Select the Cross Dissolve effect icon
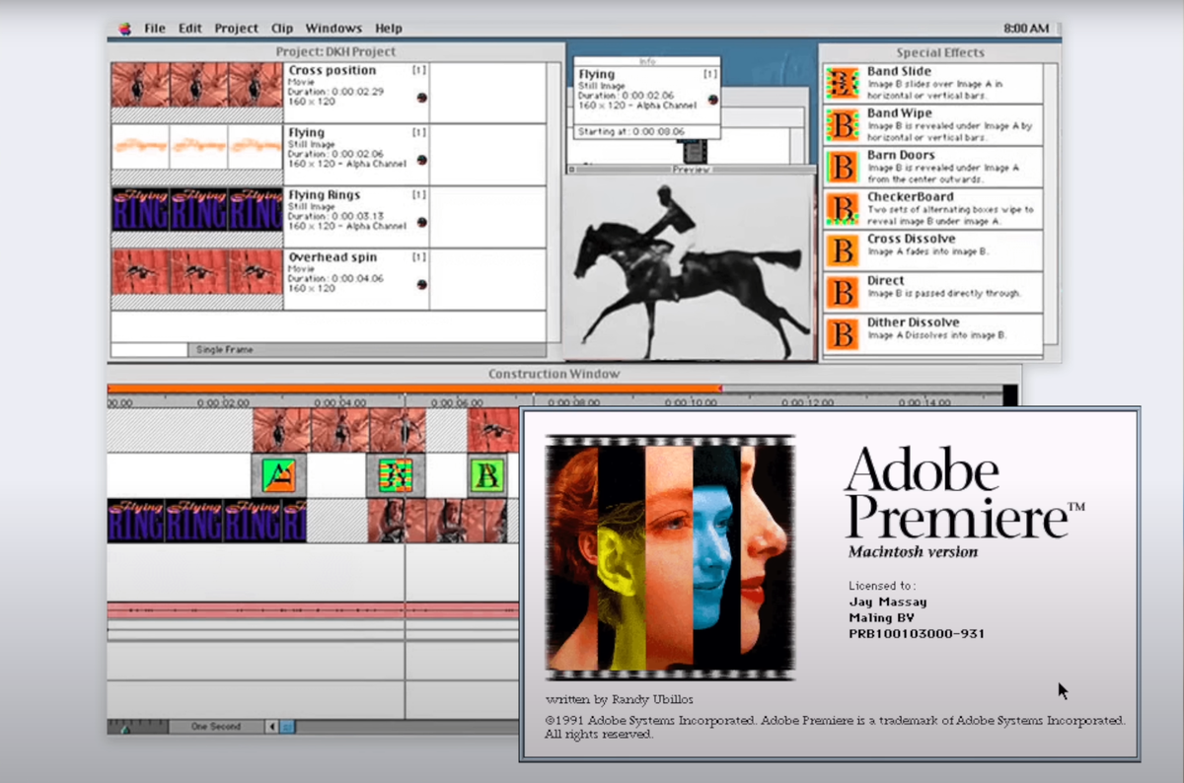Viewport: 1184px width, 783px height. pyautogui.click(x=842, y=250)
